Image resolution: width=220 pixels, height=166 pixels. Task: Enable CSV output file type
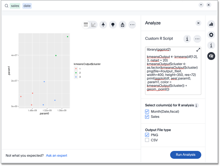pyautogui.click(x=147, y=140)
